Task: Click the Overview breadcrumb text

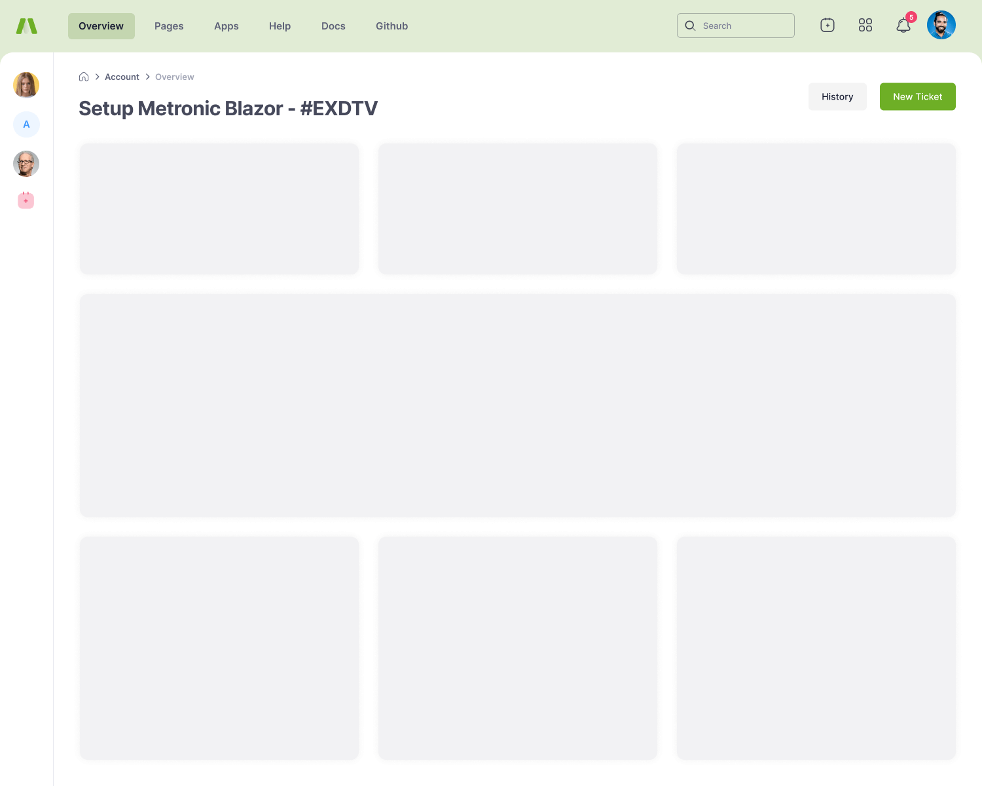Action: [175, 77]
